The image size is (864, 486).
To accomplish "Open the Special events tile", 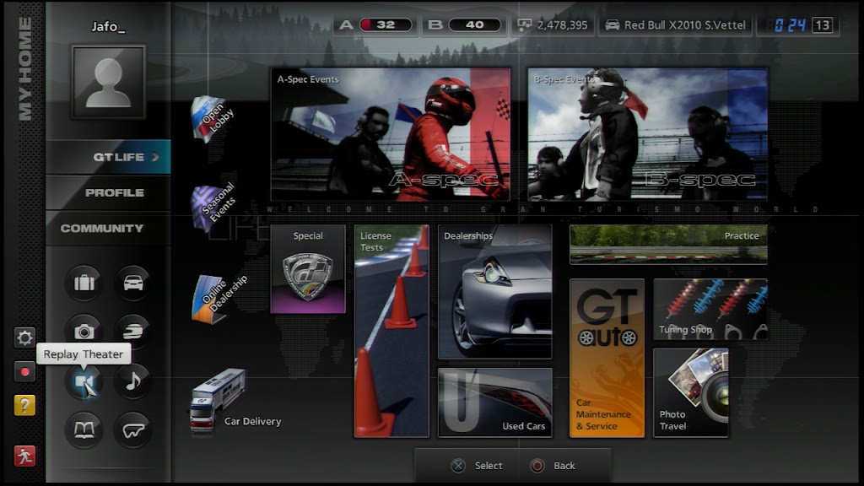I will [308, 269].
